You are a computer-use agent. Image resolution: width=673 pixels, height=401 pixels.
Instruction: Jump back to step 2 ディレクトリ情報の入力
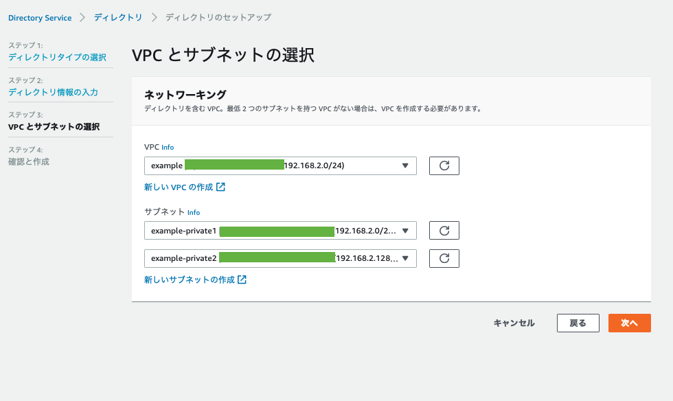click(53, 92)
